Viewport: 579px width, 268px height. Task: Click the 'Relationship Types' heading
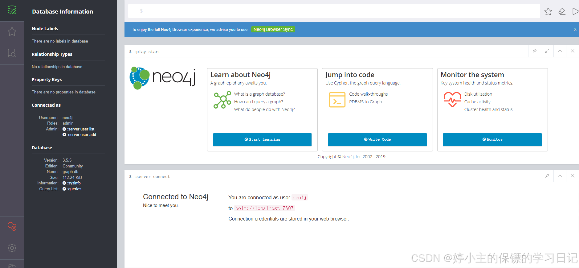pyautogui.click(x=52, y=54)
